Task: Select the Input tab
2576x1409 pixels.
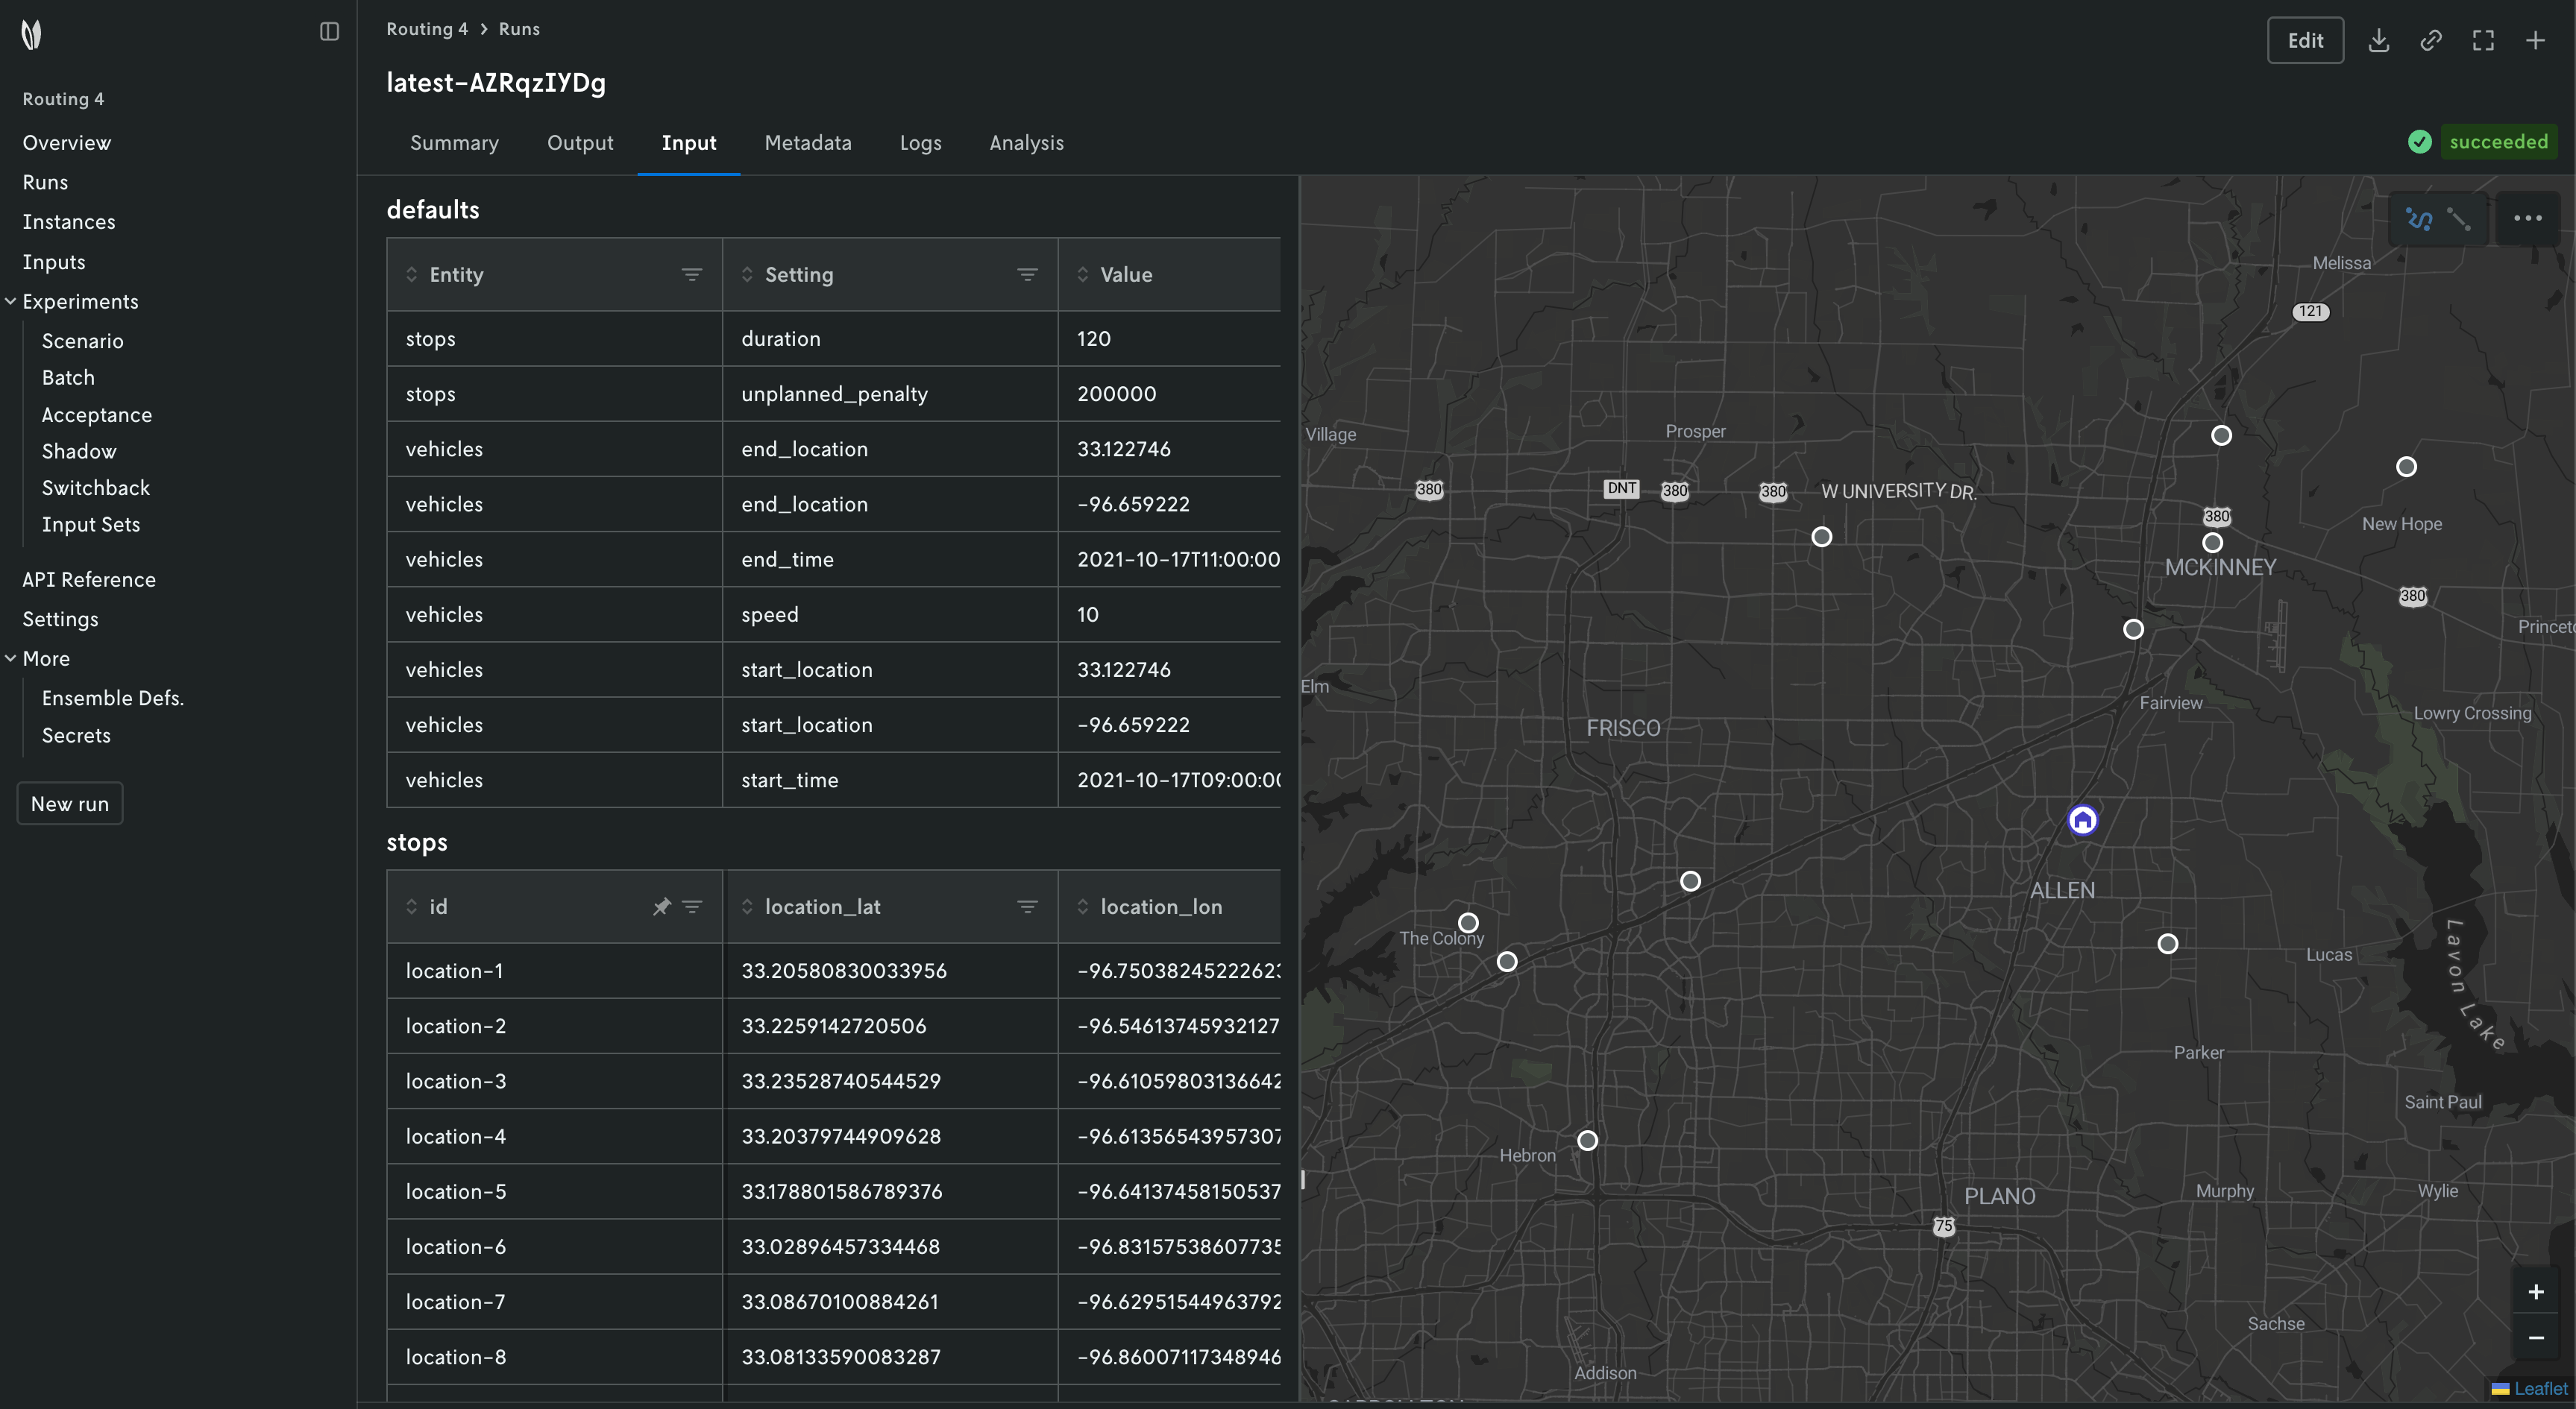Action: pos(689,143)
